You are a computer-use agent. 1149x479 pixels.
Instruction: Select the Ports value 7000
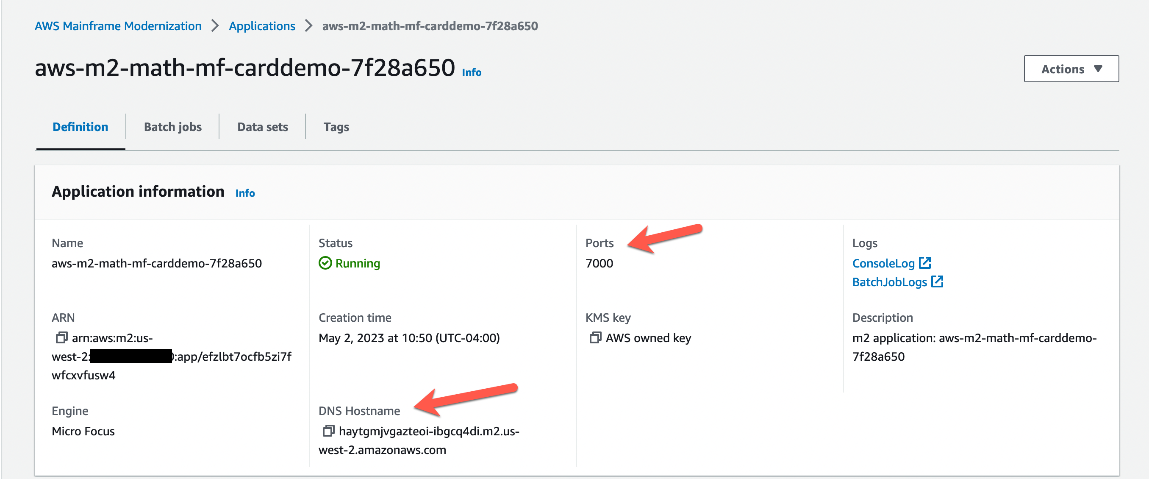point(599,263)
